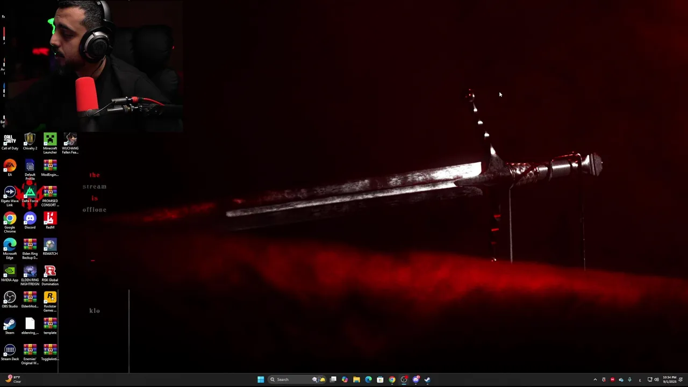Viewport: 688px width, 387px height.
Task: Select the EldenMod archive on the desktop
Action: (x=30, y=300)
